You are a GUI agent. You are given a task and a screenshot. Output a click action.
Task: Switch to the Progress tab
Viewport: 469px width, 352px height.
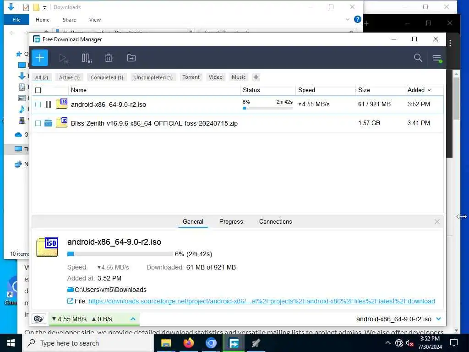tap(231, 221)
